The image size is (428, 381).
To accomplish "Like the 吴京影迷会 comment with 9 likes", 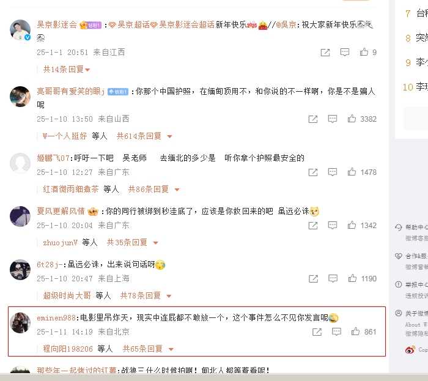I will [364, 52].
